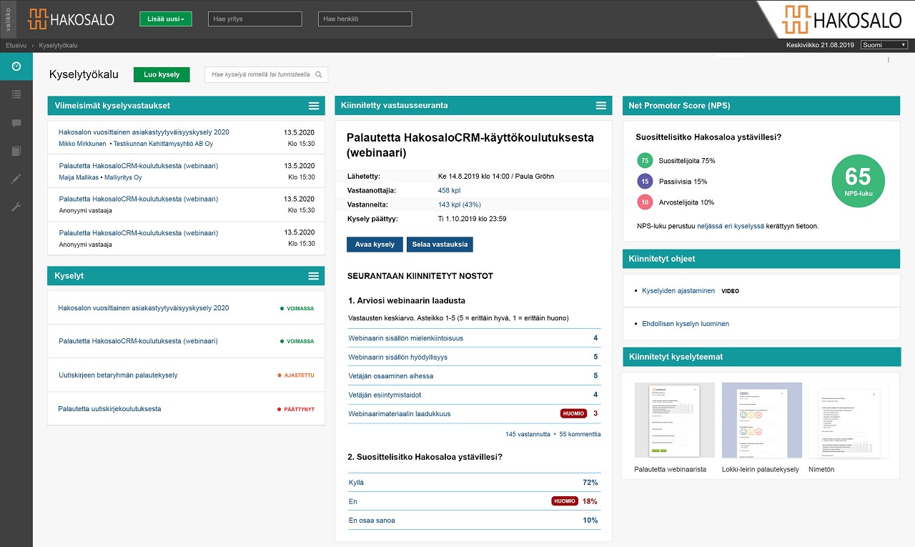Click the VIDEO tag next to Kyselyiden ajastaminen
Viewport: 915px width, 547px height.
tap(730, 291)
